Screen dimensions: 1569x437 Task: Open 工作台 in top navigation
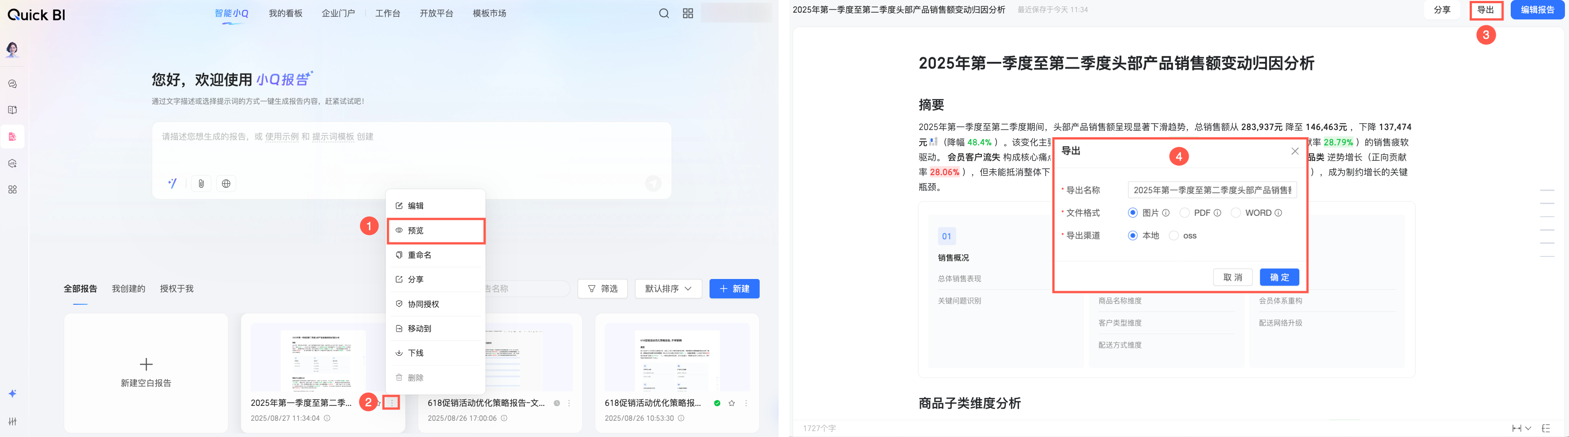[388, 14]
